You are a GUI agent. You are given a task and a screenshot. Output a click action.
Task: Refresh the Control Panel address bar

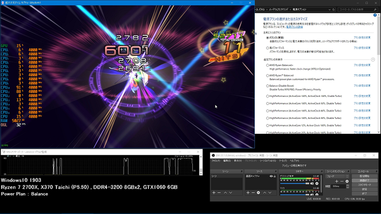click(333, 10)
